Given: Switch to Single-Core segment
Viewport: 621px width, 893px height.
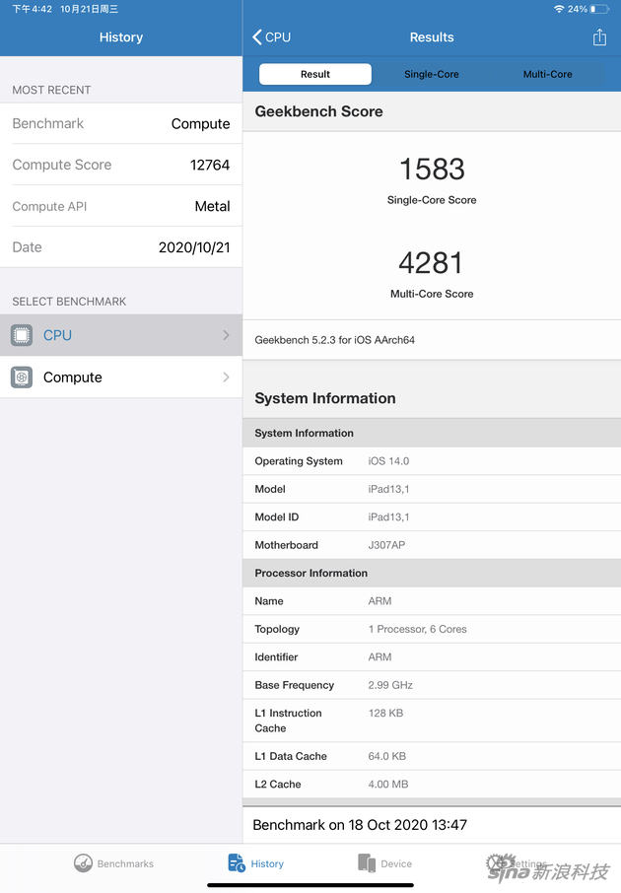Looking at the screenshot, I should point(432,75).
